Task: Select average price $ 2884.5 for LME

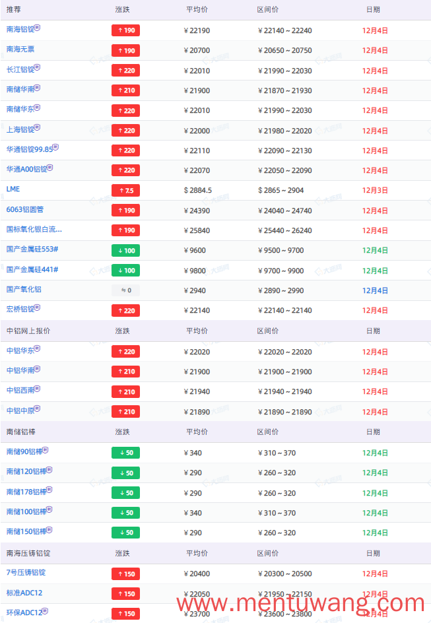Action: (x=198, y=191)
